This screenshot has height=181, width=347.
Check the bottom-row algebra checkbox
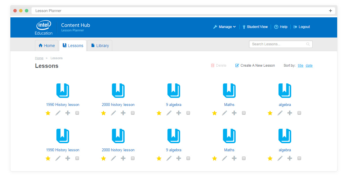pyautogui.click(x=299, y=158)
